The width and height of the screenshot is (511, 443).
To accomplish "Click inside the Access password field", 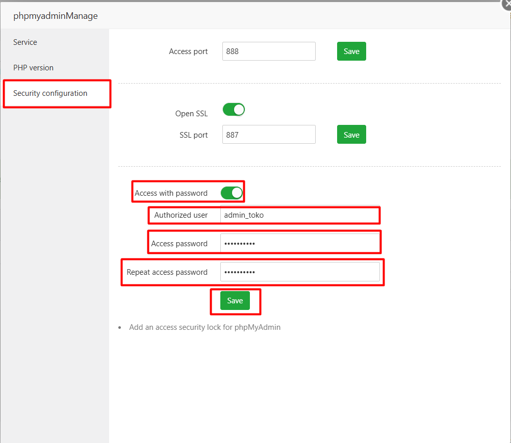I will pyautogui.click(x=300, y=243).
